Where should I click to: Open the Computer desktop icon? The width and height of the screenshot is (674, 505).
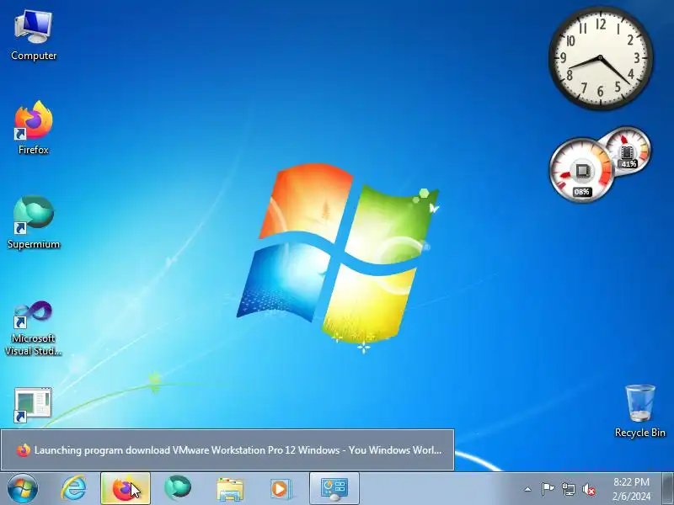pyautogui.click(x=34, y=35)
